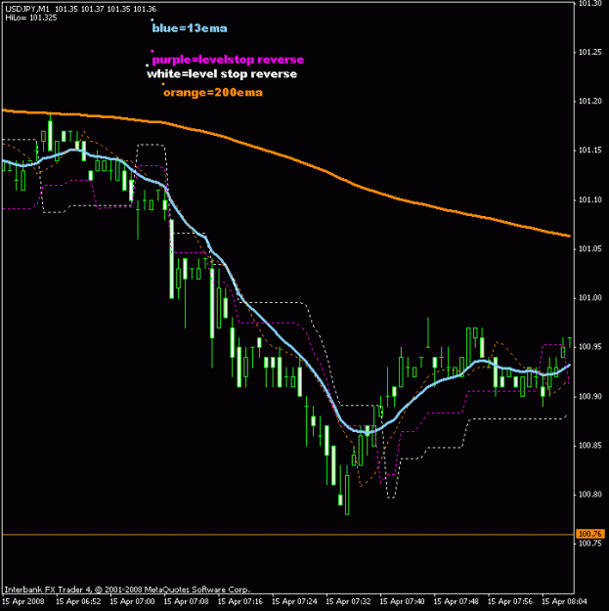
Task: Click the 100.90 price axis value
Action: [590, 396]
